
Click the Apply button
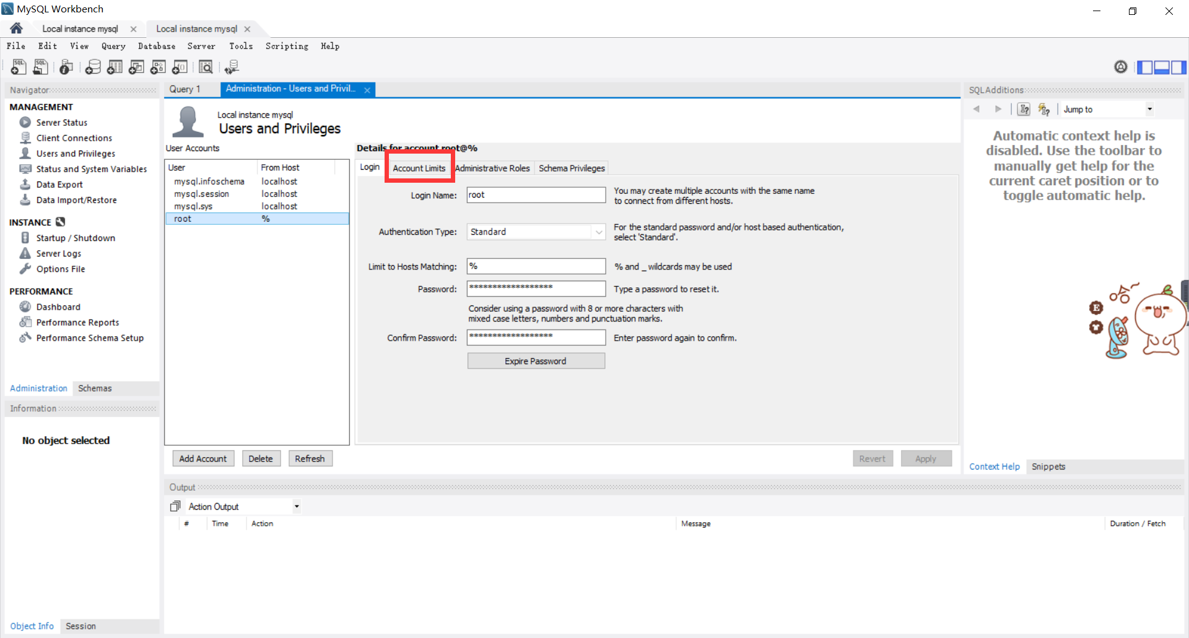coord(926,458)
